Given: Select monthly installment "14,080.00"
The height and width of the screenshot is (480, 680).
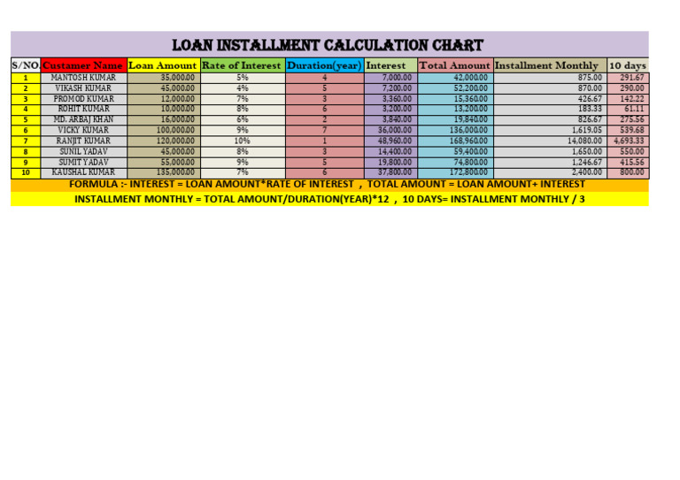Looking at the screenshot, I should [x=550, y=141].
